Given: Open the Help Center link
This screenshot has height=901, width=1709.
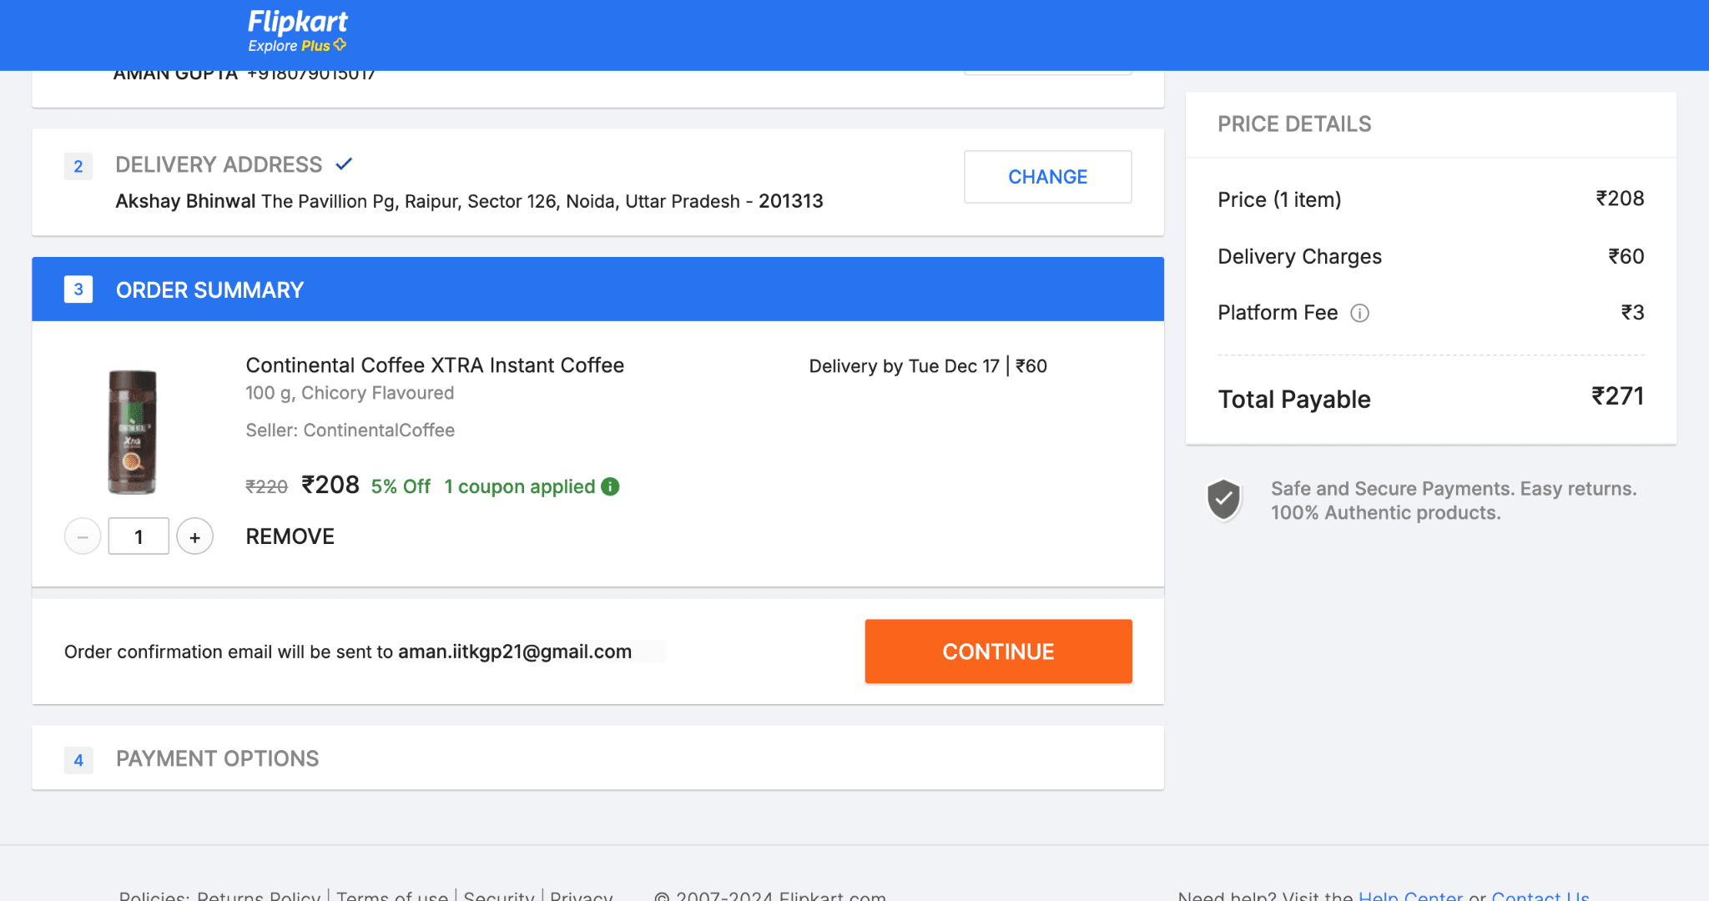Looking at the screenshot, I should point(1410,897).
